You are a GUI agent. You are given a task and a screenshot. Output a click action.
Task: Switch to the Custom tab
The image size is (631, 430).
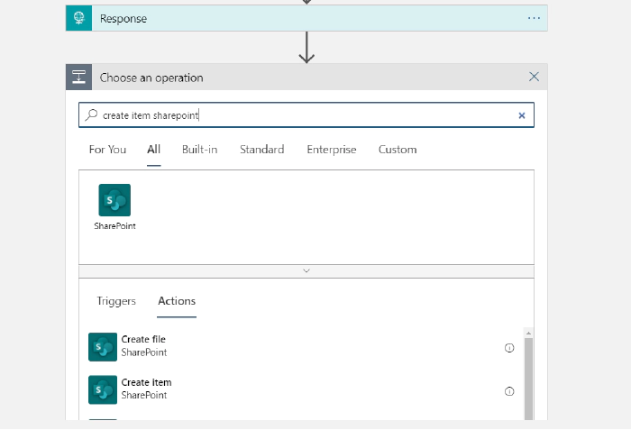click(x=398, y=150)
